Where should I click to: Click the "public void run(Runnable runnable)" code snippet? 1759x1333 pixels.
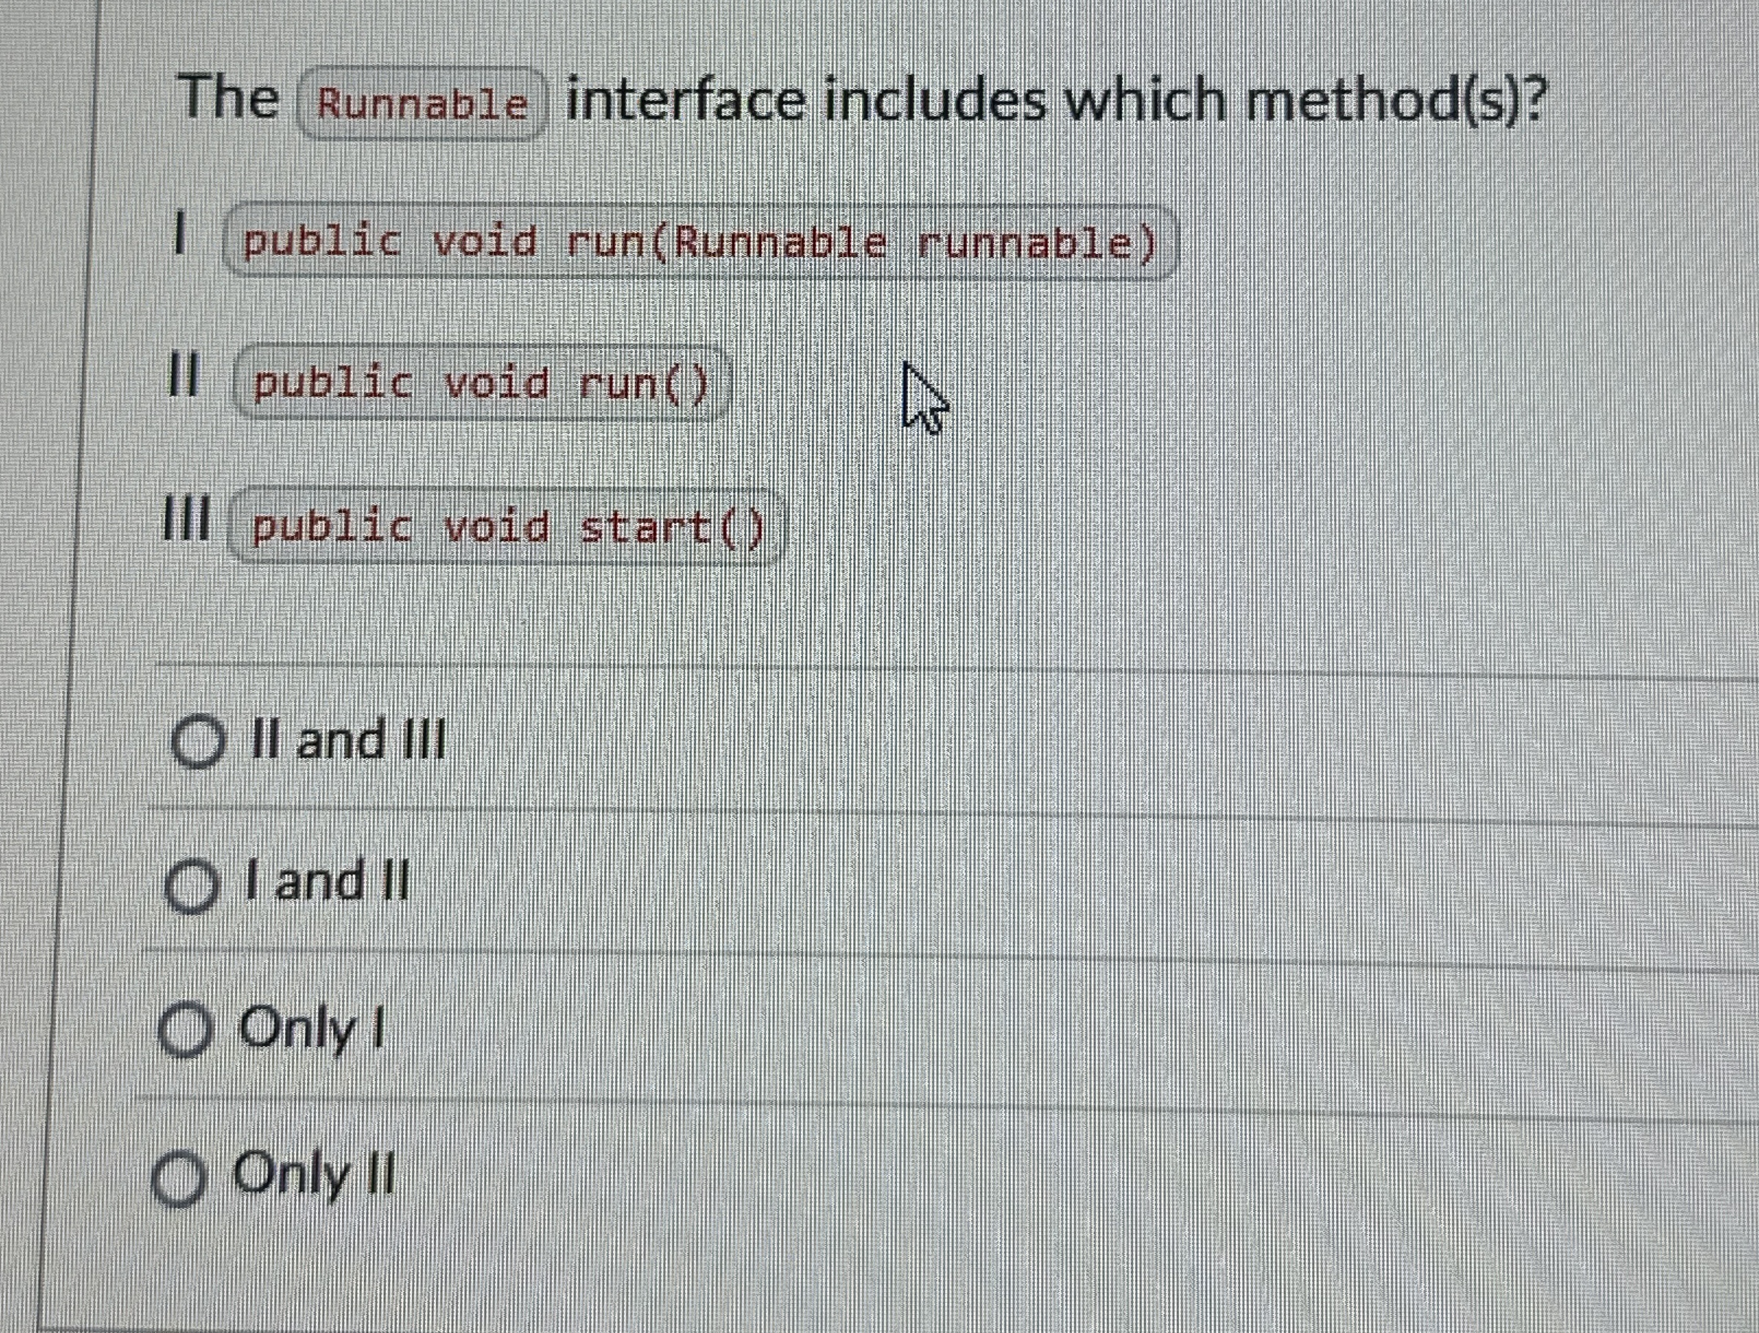pyautogui.click(x=698, y=244)
